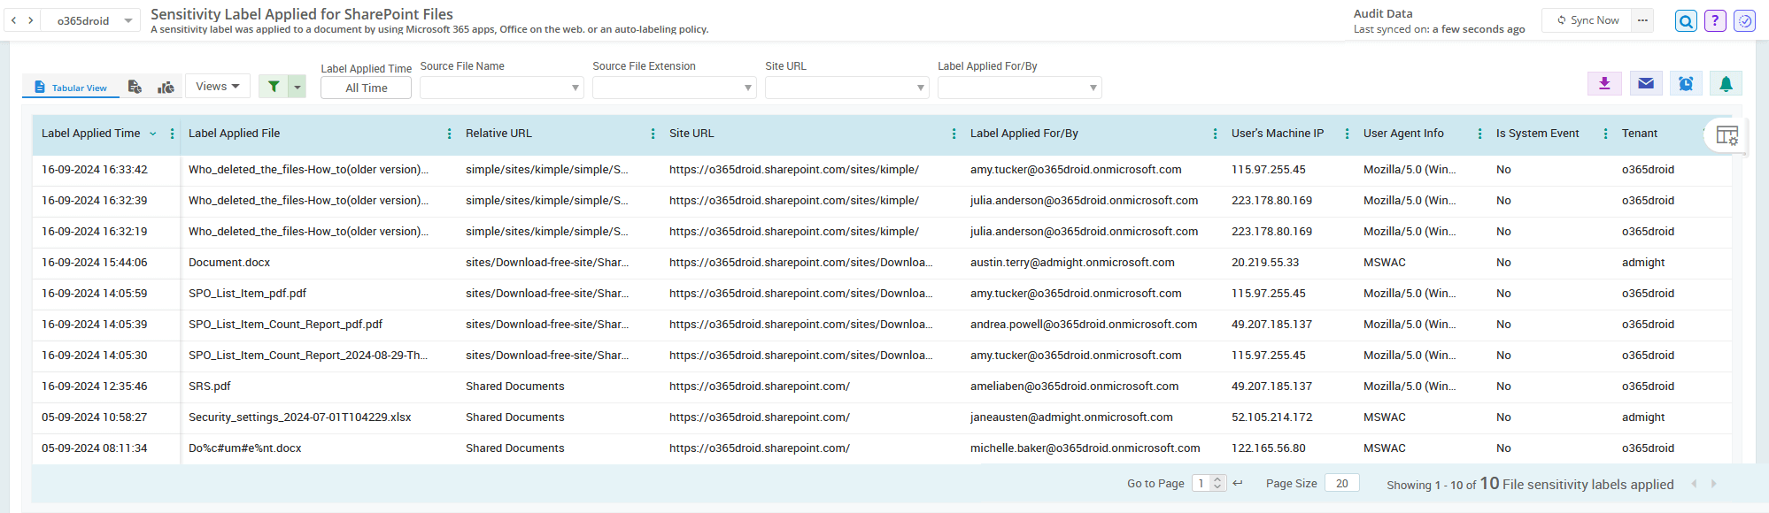Viewport: 1769px width, 513px height.
Task: Select Do%c#um#e%nt.docx file cell
Action: pos(245,448)
